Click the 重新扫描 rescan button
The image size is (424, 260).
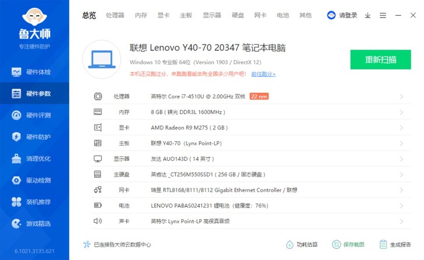[x=380, y=59]
